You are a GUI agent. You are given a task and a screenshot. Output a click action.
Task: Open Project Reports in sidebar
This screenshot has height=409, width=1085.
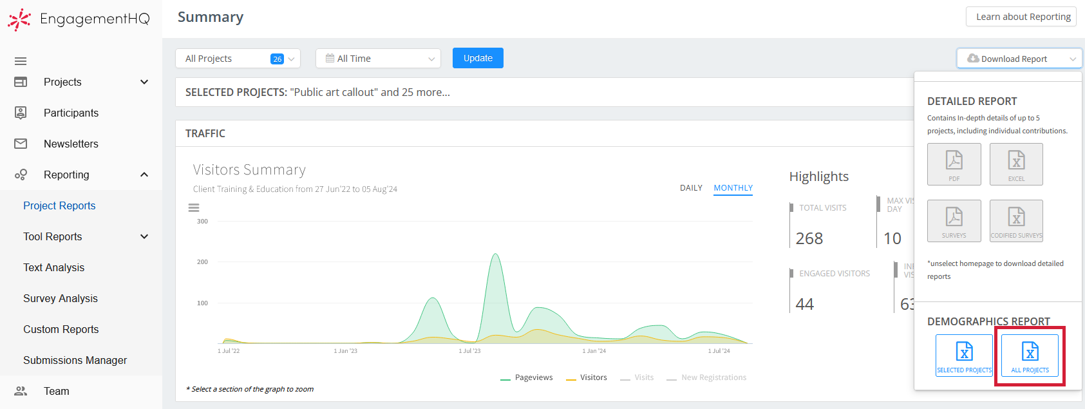[x=59, y=205]
